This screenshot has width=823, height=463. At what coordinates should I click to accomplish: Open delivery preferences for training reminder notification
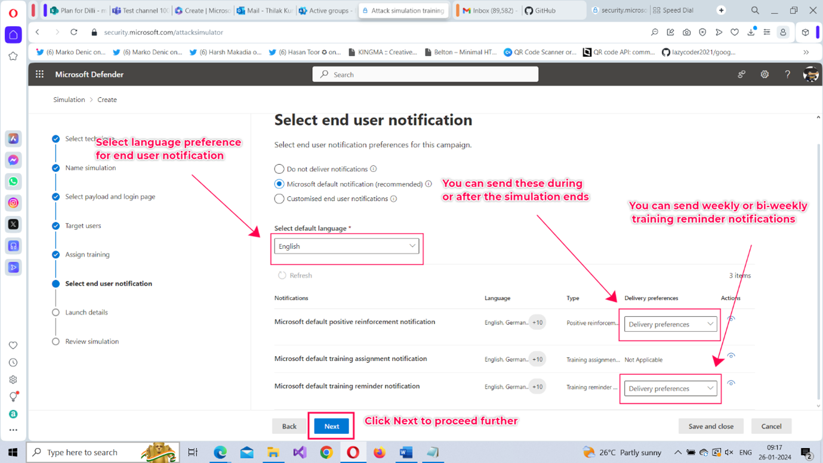click(670, 388)
